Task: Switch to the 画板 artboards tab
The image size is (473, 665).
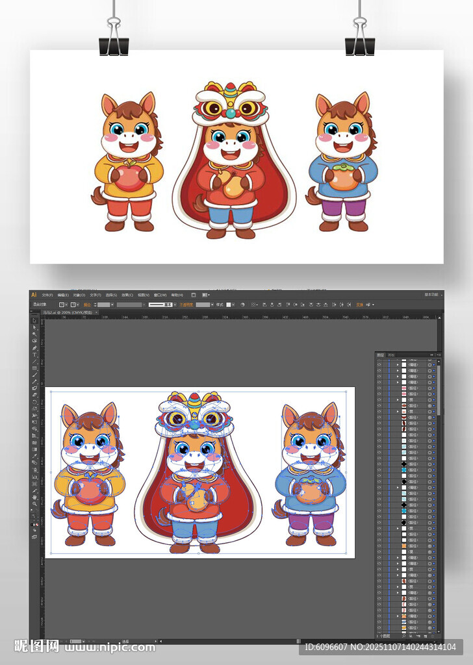Action: point(390,355)
